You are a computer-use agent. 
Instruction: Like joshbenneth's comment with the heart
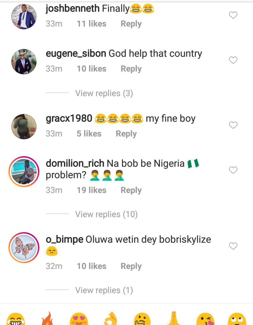tap(233, 15)
